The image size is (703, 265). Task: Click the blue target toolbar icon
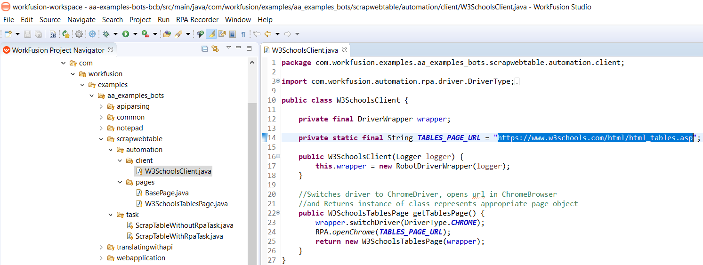coord(92,34)
